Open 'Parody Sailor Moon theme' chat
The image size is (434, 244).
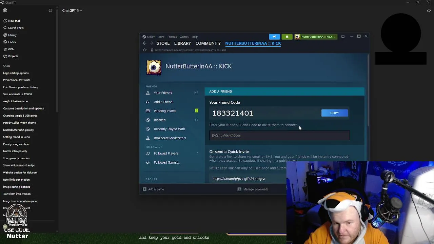pos(19,123)
